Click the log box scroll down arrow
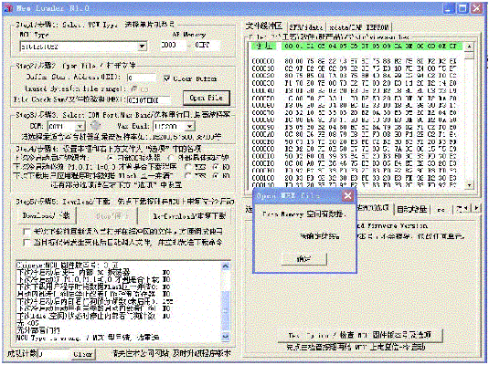Image resolution: width=489 pixels, height=365 pixels. coord(226,337)
